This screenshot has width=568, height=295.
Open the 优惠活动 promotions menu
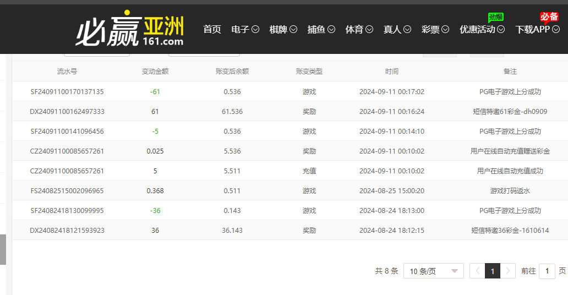(x=482, y=30)
